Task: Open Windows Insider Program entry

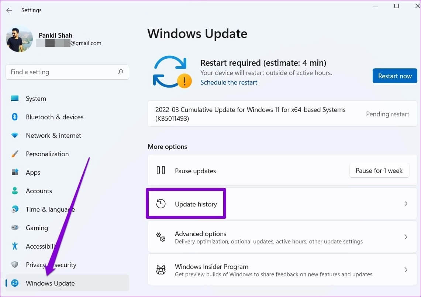Action: [282, 270]
